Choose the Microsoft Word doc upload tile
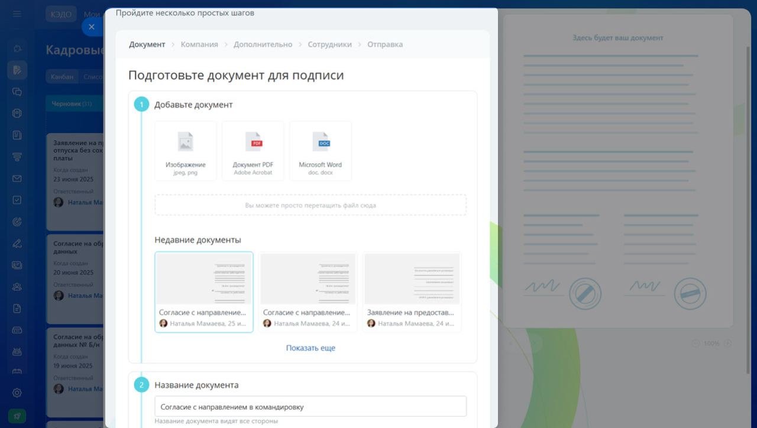757x428 pixels. (x=321, y=151)
